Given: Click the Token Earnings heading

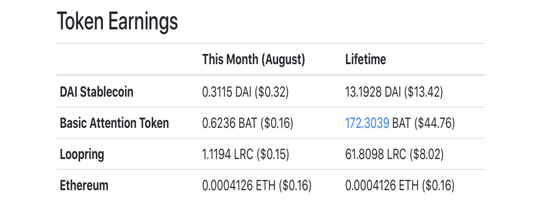Looking at the screenshot, I should [x=117, y=22].
